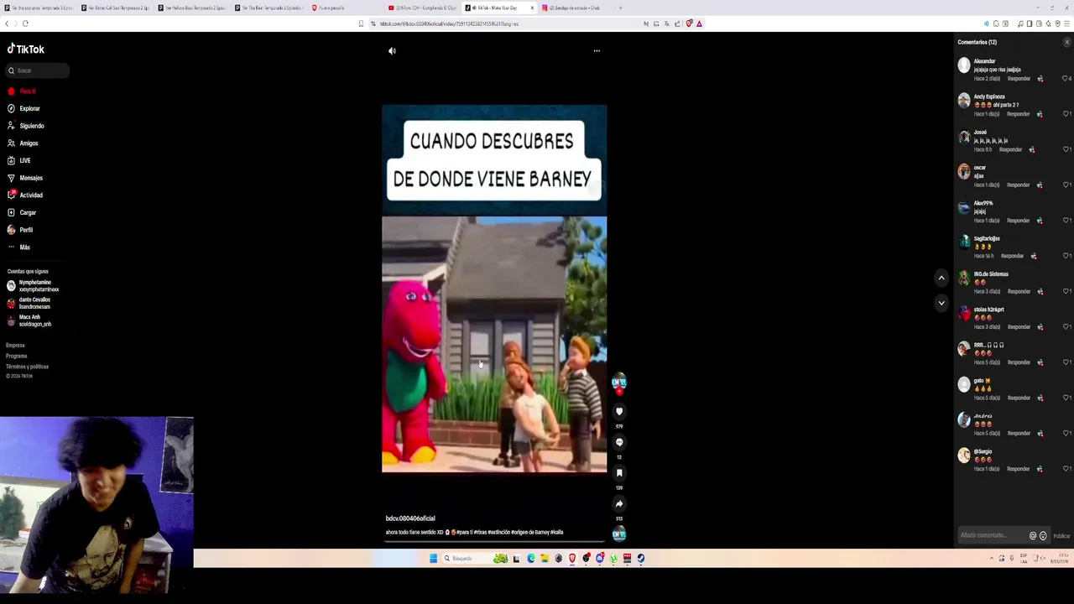The height and width of the screenshot is (604, 1074).
Task: Open followed account Nymphetamine
Action: [x=34, y=286]
